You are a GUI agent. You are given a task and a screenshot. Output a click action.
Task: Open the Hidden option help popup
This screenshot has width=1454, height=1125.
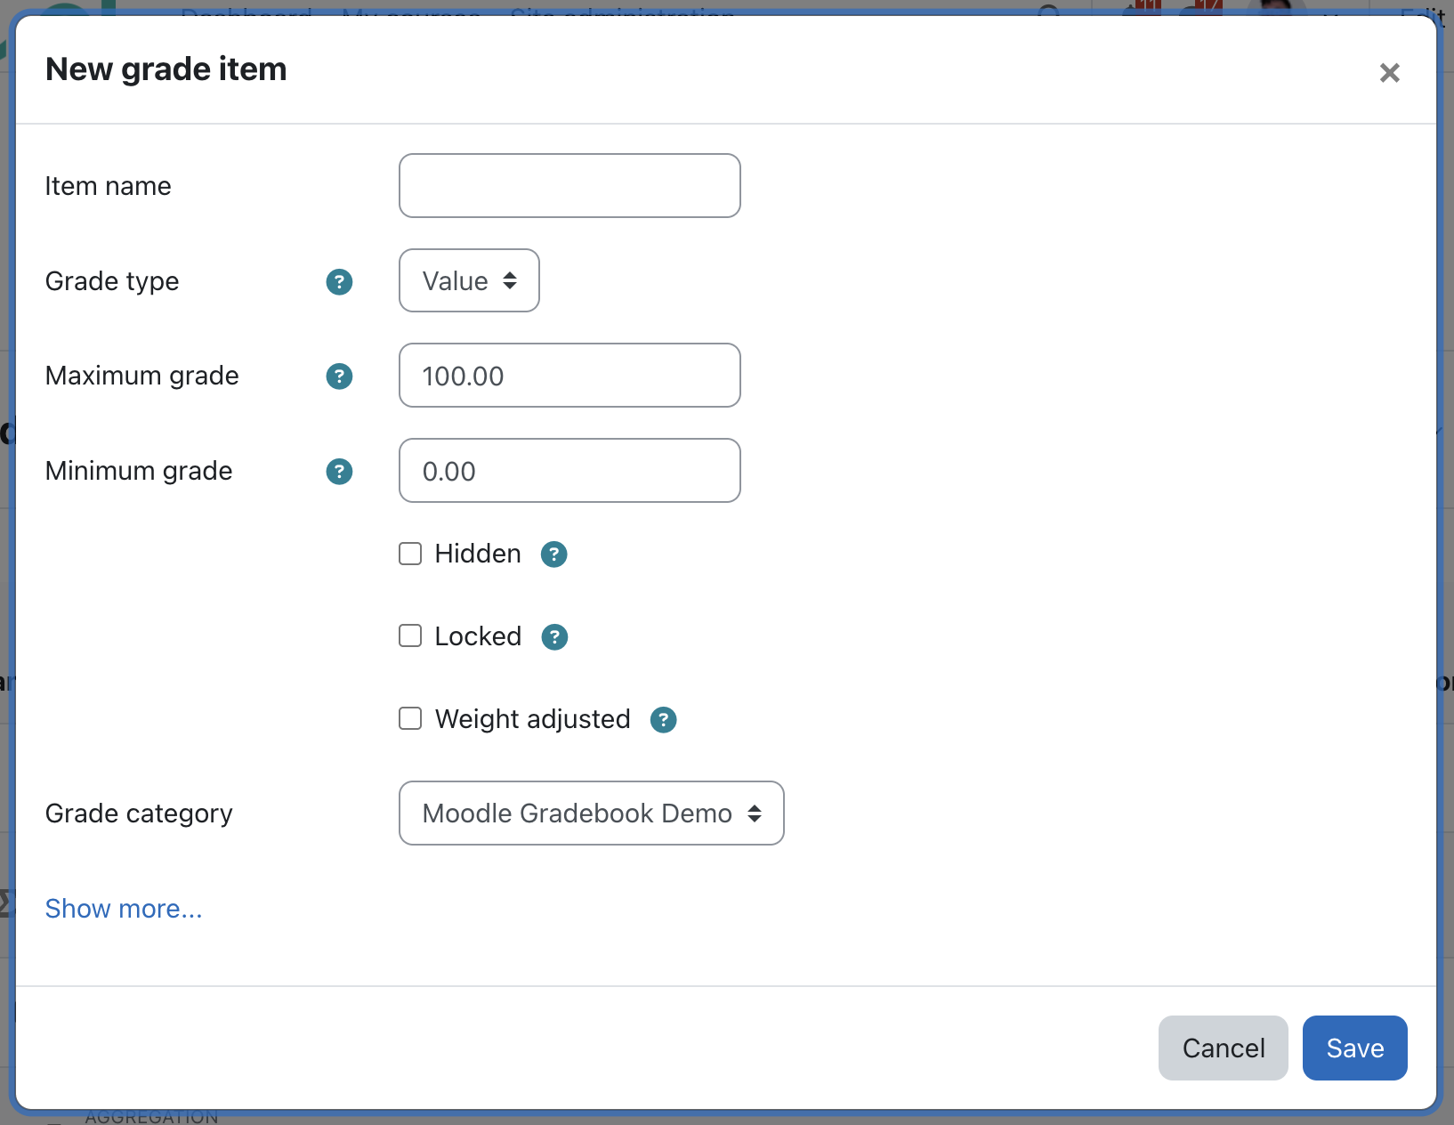coord(553,554)
